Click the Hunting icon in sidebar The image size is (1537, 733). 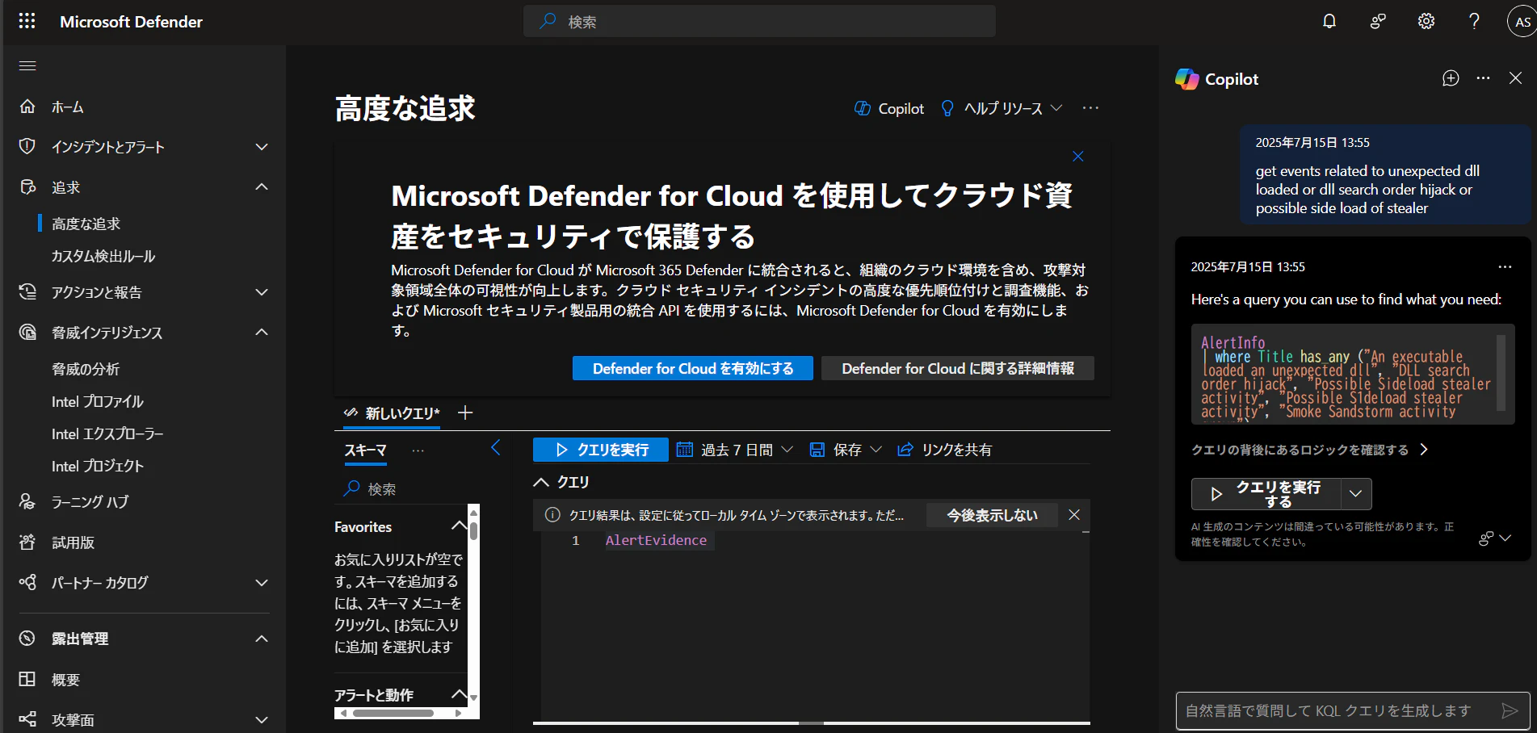point(27,186)
